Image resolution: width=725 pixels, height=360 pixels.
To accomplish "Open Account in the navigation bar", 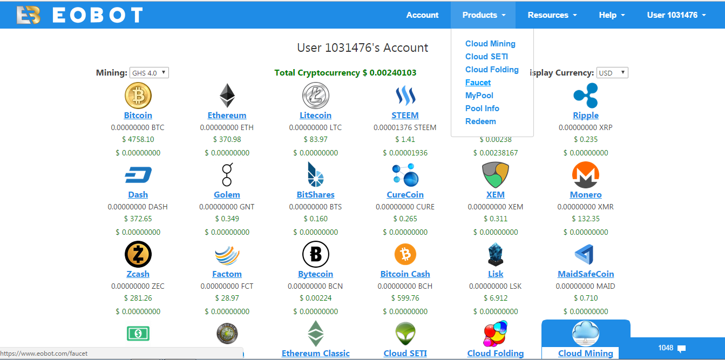I will 422,15.
